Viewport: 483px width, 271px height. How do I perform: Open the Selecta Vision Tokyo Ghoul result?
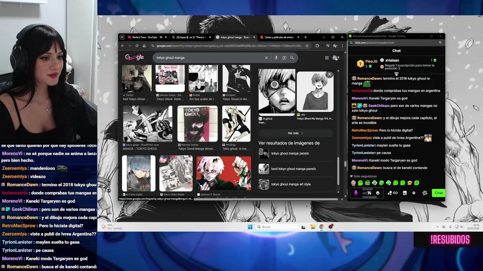click(x=170, y=79)
